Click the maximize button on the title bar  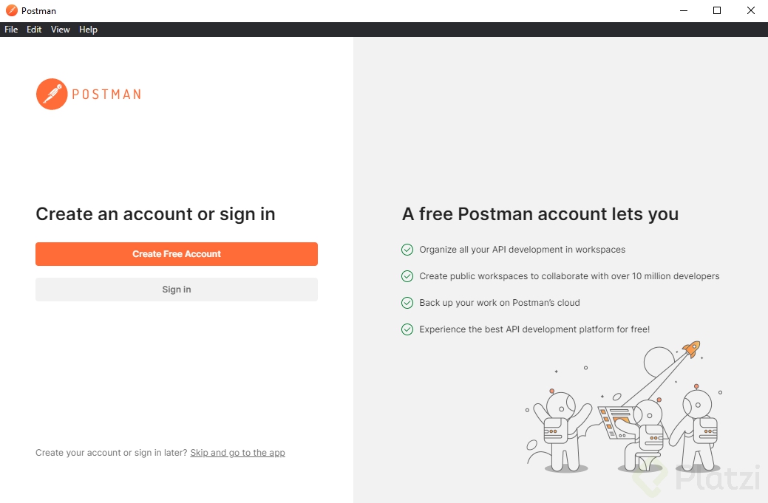(716, 10)
